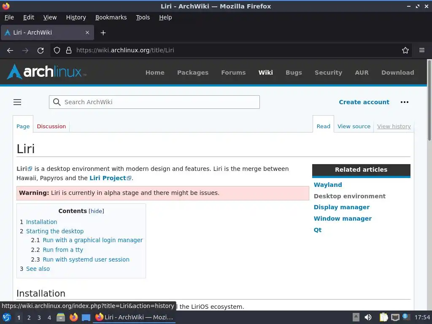The height and width of the screenshot is (324, 432).
Task: Open the clipboard tray icon
Action: 383,317
